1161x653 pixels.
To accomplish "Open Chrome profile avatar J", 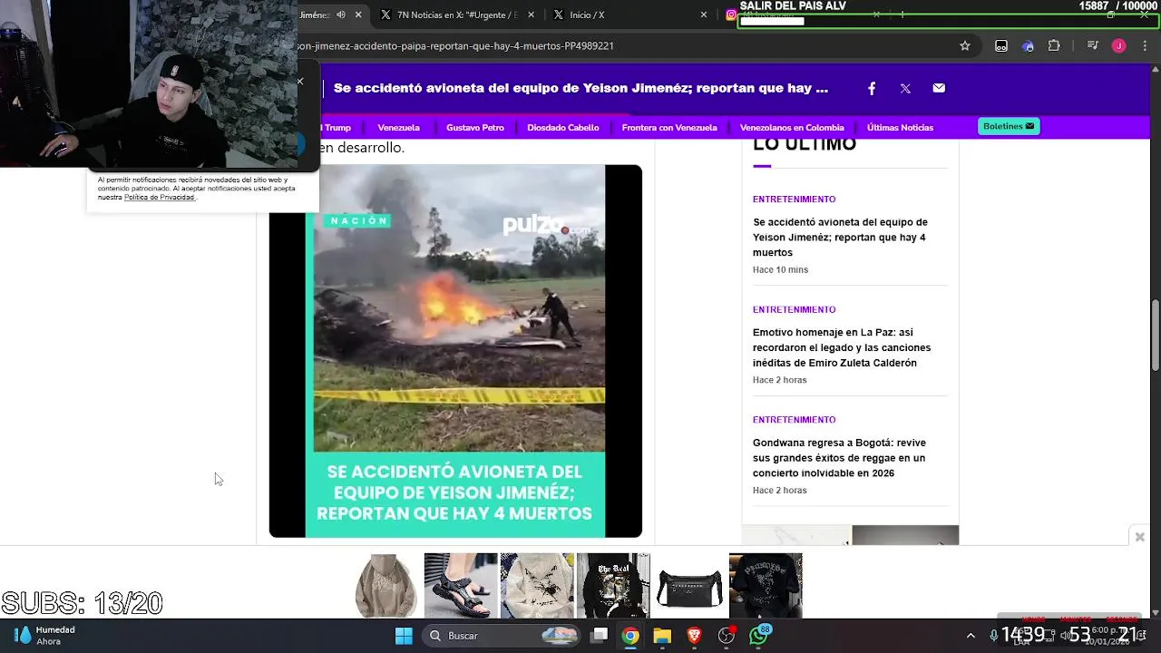I will pos(1118,45).
